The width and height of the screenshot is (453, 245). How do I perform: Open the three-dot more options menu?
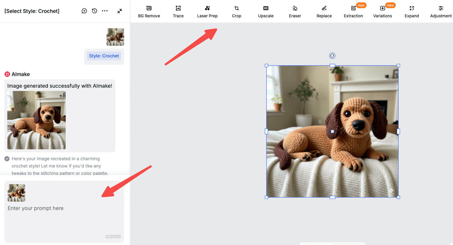point(105,11)
